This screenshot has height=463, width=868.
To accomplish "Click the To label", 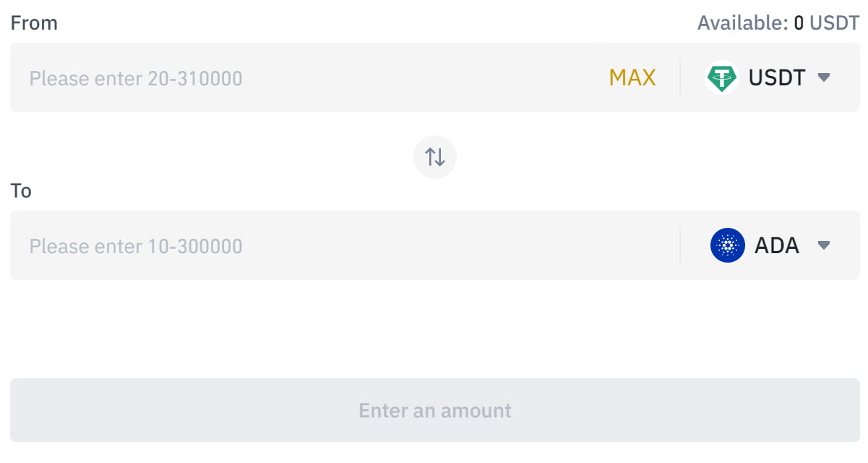I will pos(21,191).
